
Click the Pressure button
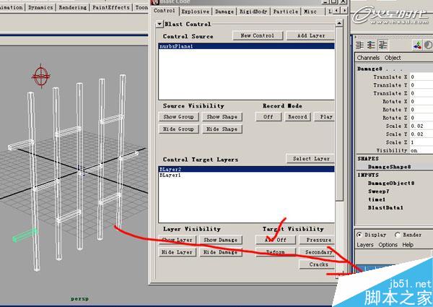click(318, 240)
